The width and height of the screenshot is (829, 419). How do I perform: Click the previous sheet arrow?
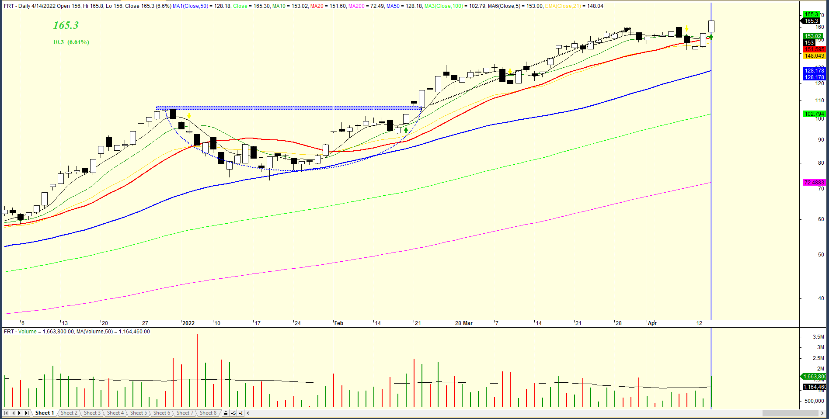(x=13, y=413)
